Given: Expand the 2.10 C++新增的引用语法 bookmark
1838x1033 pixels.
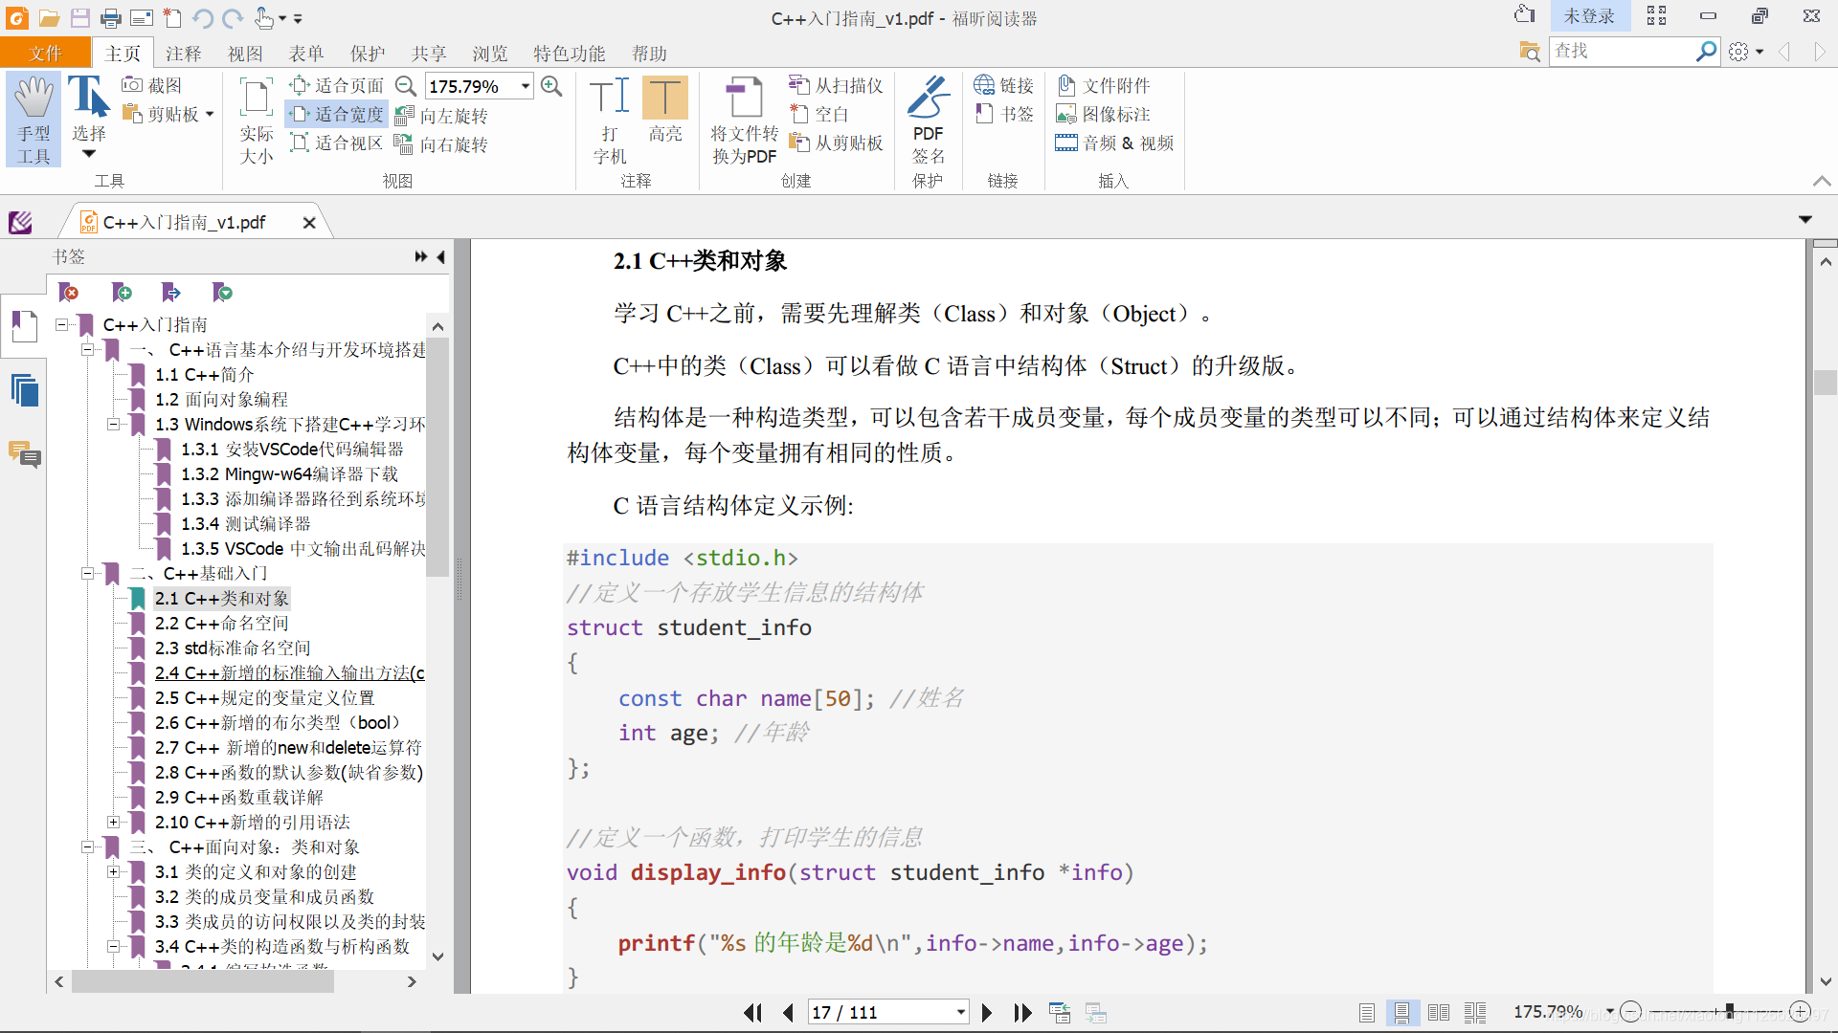Looking at the screenshot, I should [x=113, y=822].
